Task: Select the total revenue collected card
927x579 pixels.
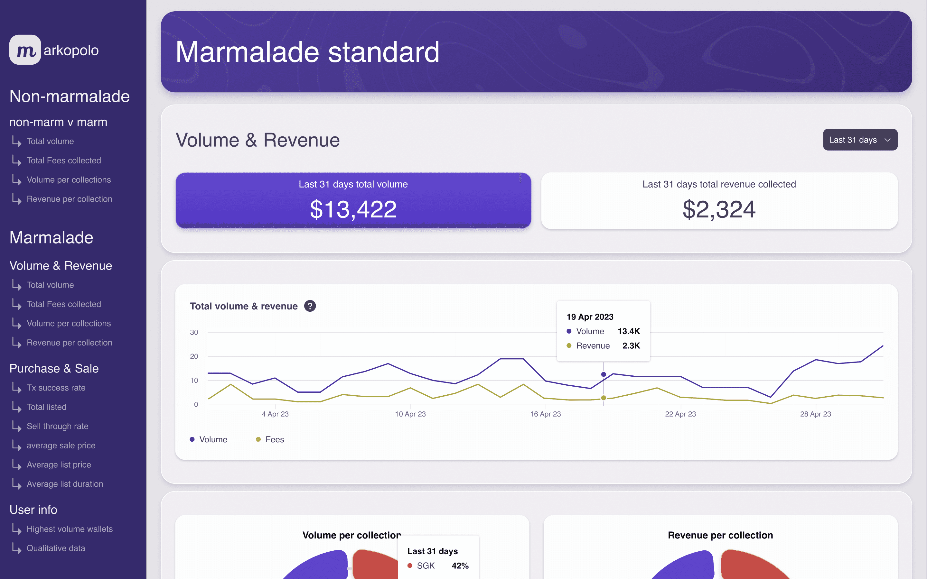Action: [719, 201]
